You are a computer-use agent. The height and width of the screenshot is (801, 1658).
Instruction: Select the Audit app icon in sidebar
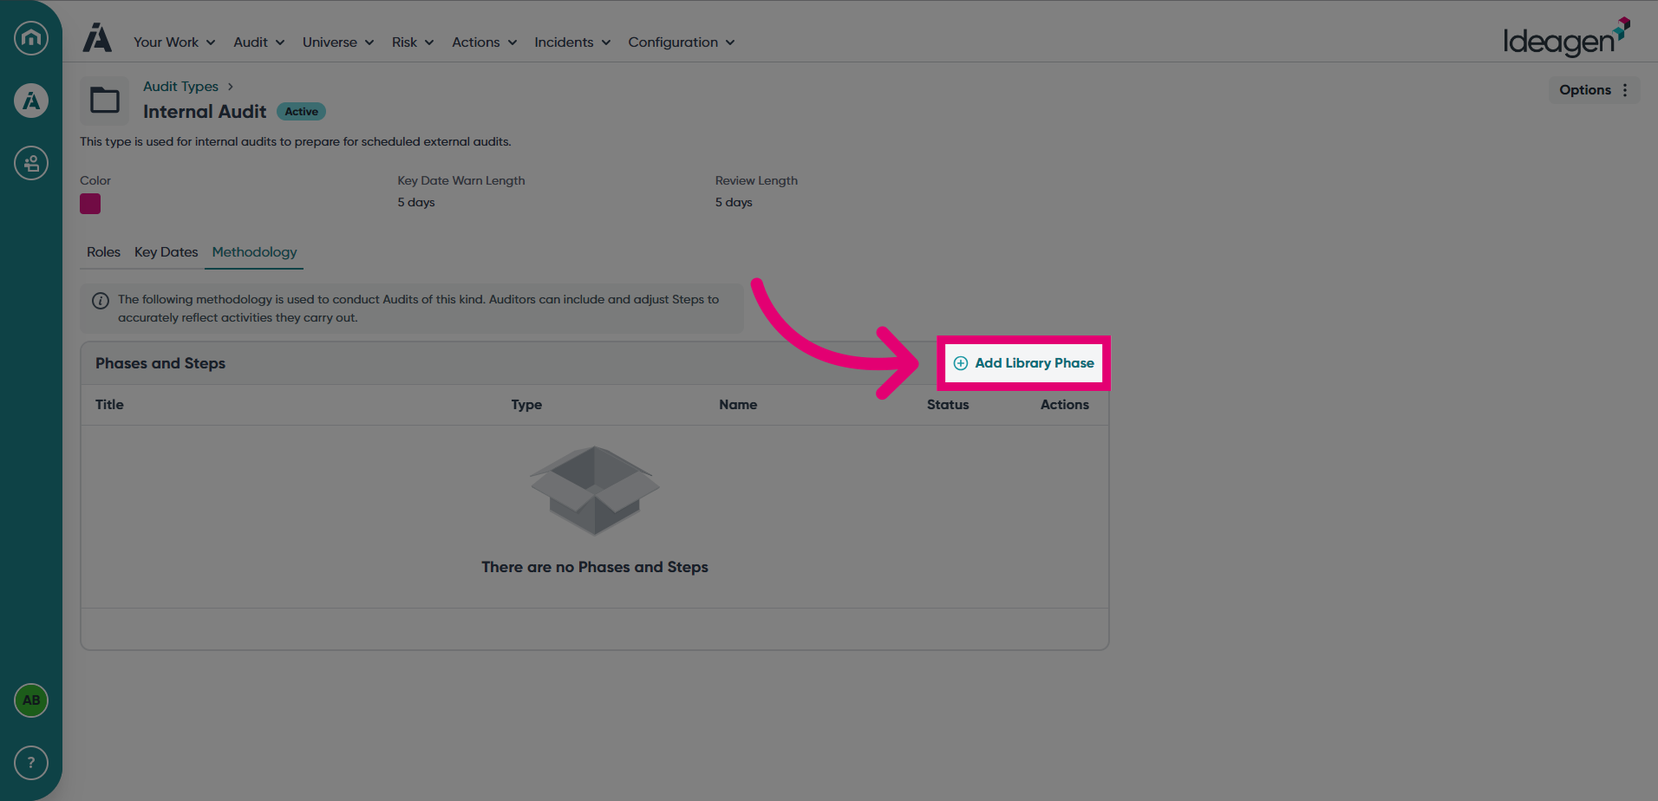coord(31,101)
